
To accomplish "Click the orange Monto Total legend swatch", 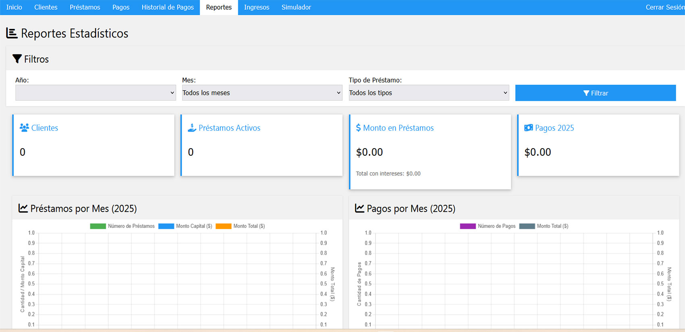I will click(x=224, y=226).
